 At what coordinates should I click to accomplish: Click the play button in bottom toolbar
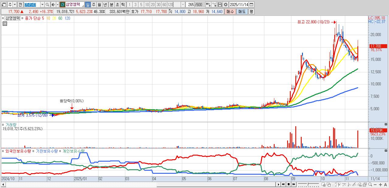pos(278,184)
